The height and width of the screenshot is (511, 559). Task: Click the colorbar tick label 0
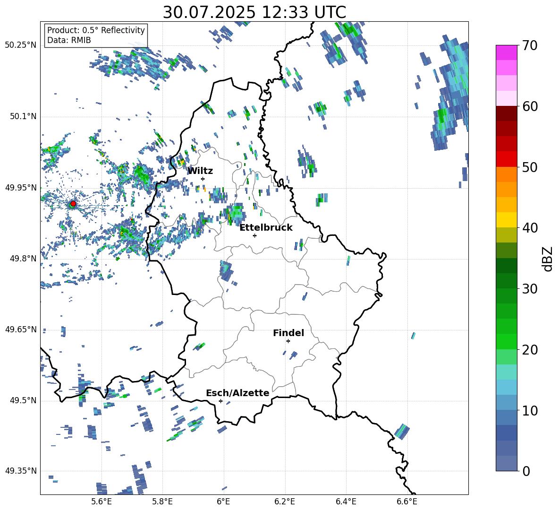pyautogui.click(x=525, y=471)
